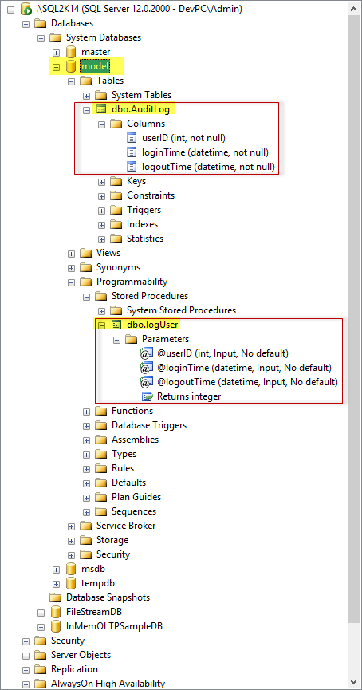Image resolution: width=362 pixels, height=690 pixels.
Task: Click the Server Objects folder icon
Action: click(41, 655)
